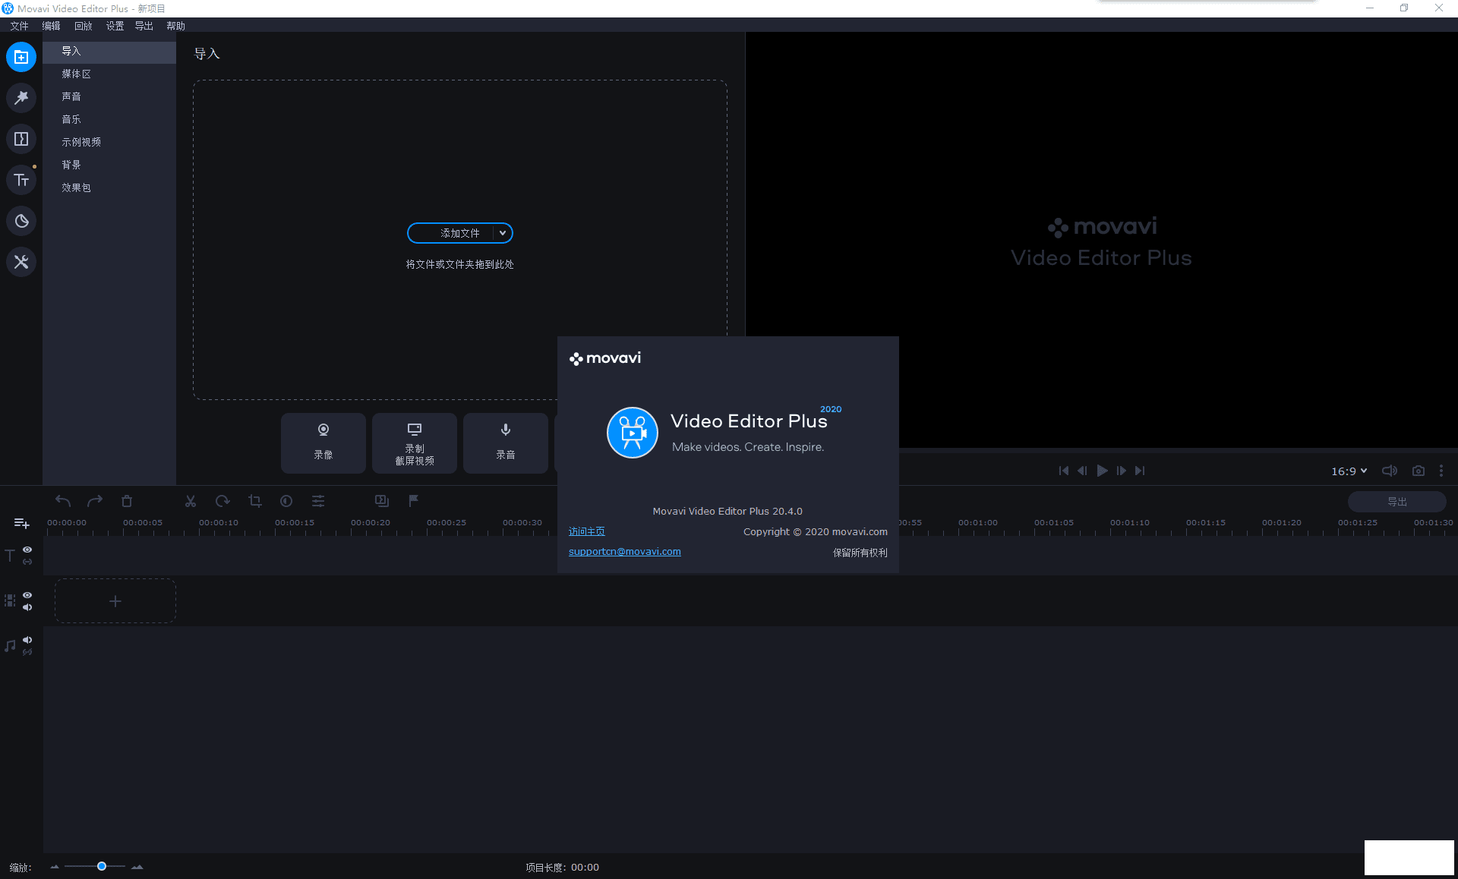This screenshot has width=1458, height=879.
Task: Open the 16:9 aspect ratio dropdown
Action: [x=1349, y=471]
